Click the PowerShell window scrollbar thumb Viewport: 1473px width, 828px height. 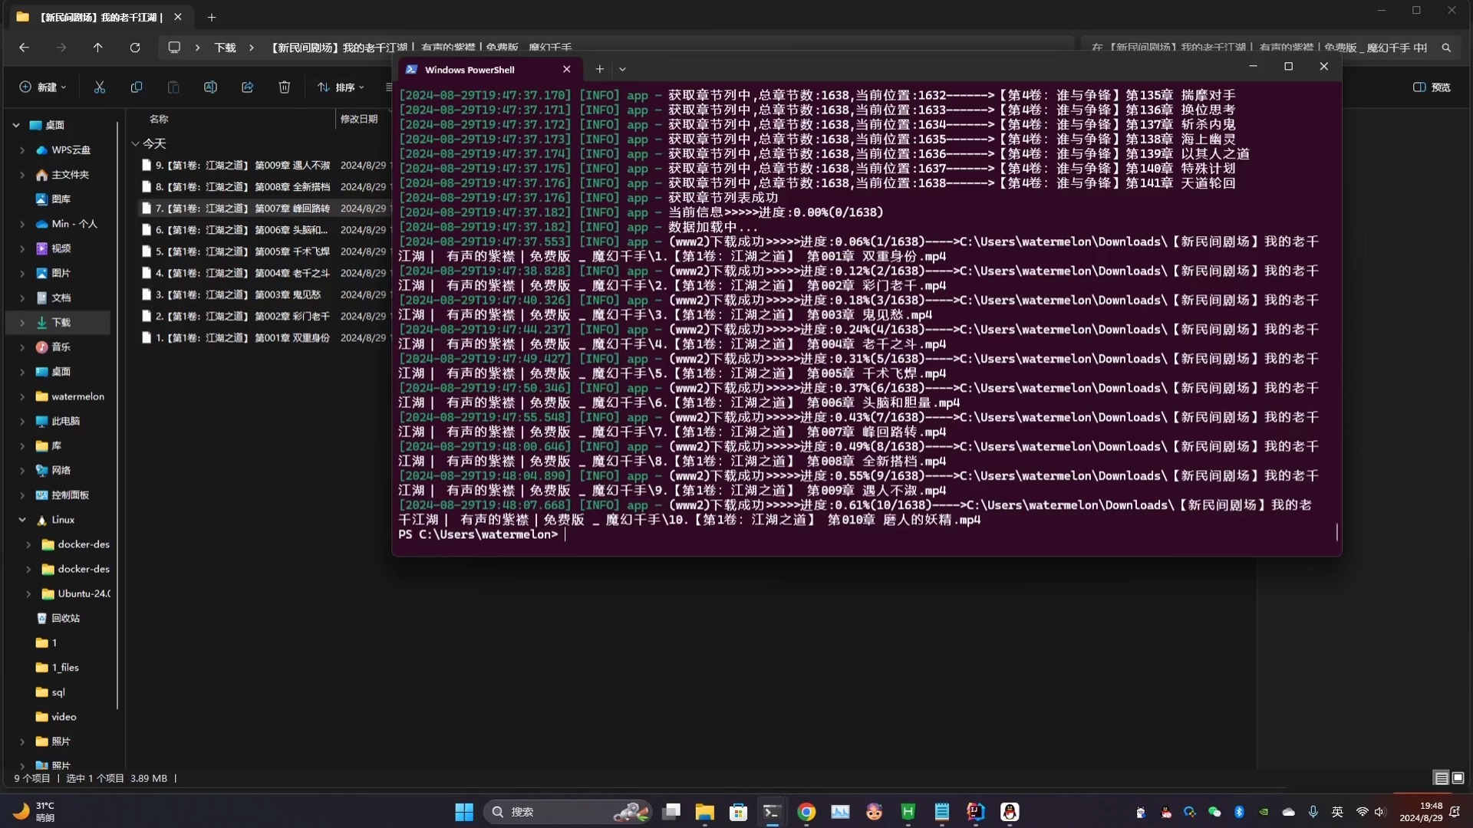1337,532
